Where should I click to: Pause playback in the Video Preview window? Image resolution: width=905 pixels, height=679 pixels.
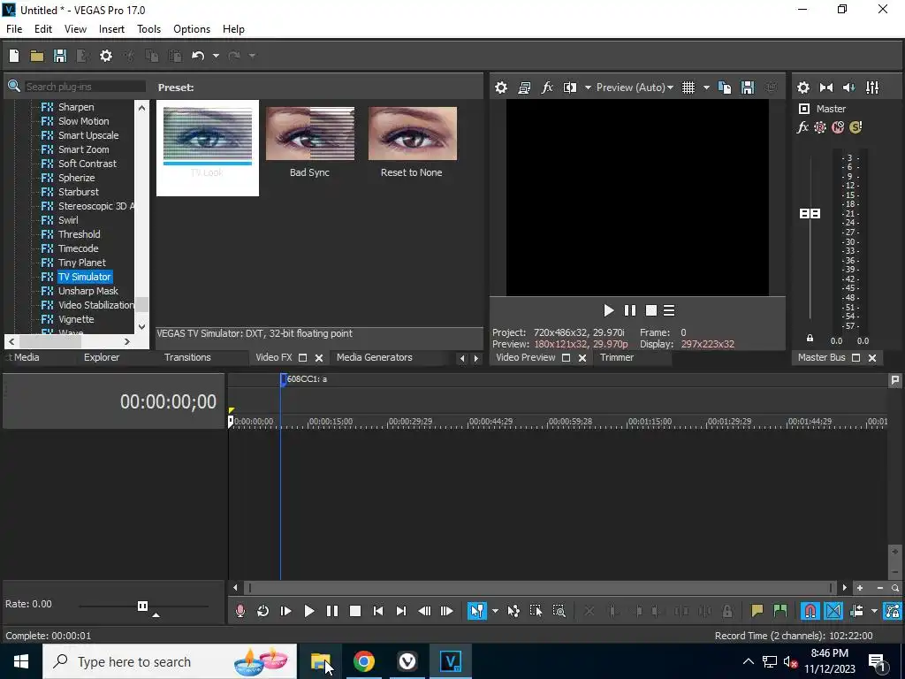629,310
